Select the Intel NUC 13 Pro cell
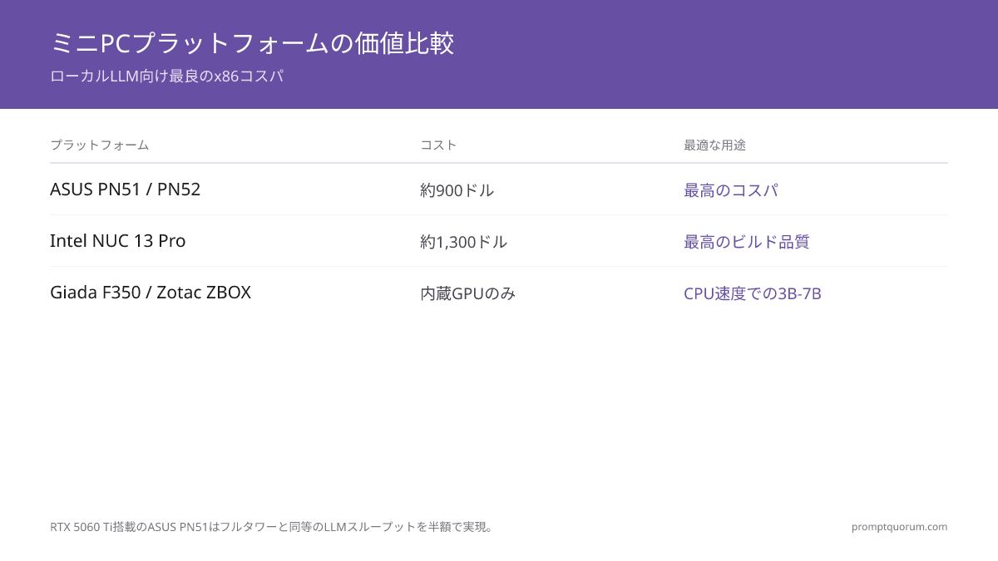This screenshot has height=561, width=998. 117,241
